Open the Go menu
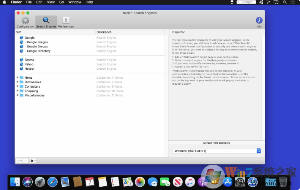The image size is (300, 190). 61,2
